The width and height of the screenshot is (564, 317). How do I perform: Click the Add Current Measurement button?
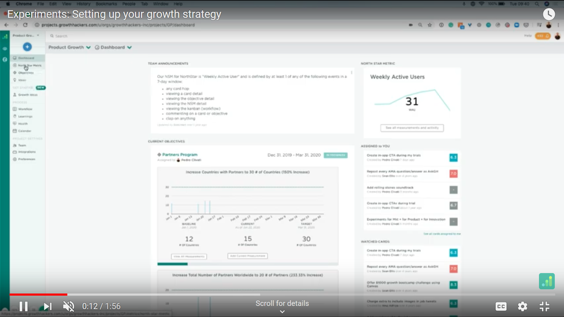click(x=248, y=256)
